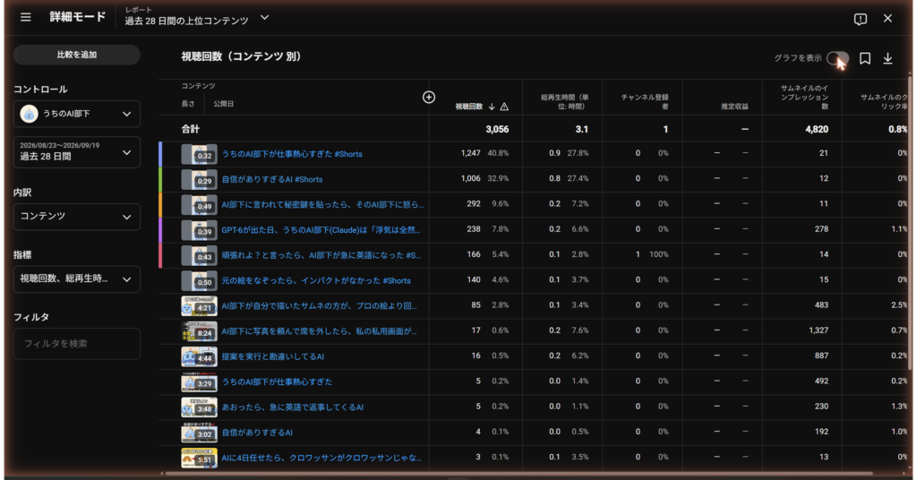This screenshot has width=917, height=480.
Task: Open the hamburger navigation menu
Action: click(26, 18)
